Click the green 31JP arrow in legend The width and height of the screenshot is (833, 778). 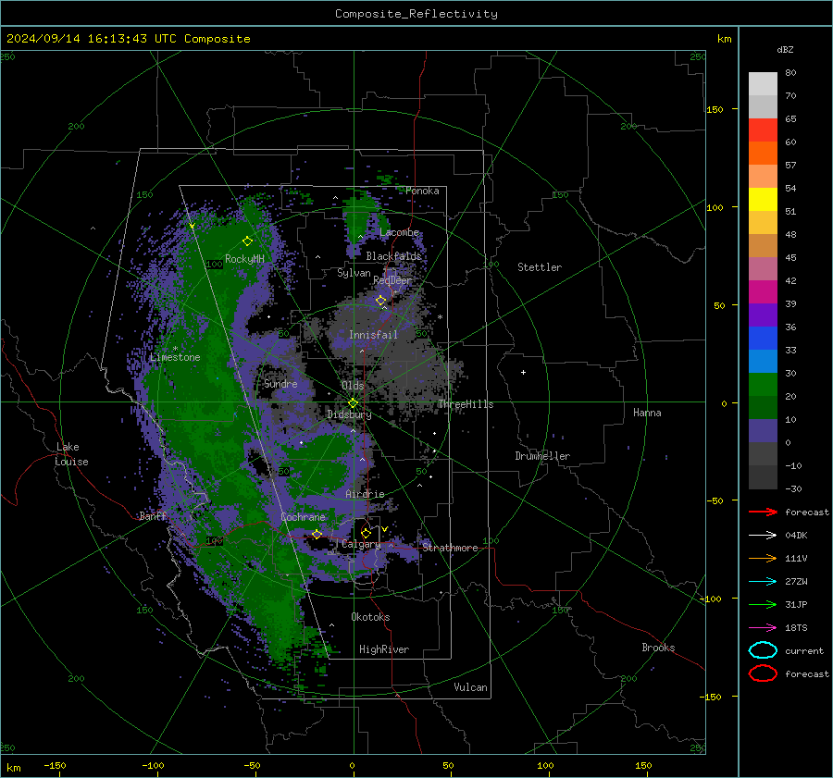click(763, 604)
